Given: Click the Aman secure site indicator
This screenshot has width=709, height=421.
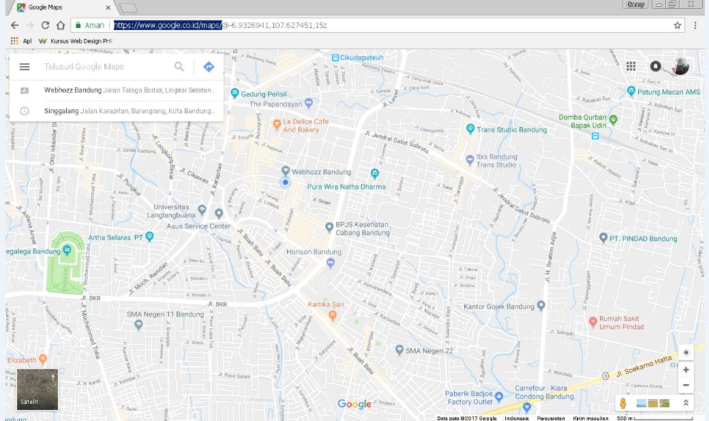Looking at the screenshot, I should click(90, 25).
